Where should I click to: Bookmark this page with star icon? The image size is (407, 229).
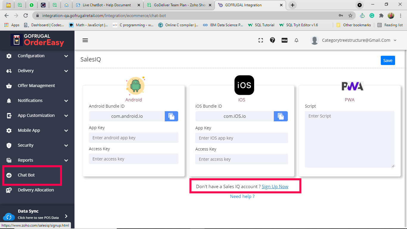coord(350,16)
